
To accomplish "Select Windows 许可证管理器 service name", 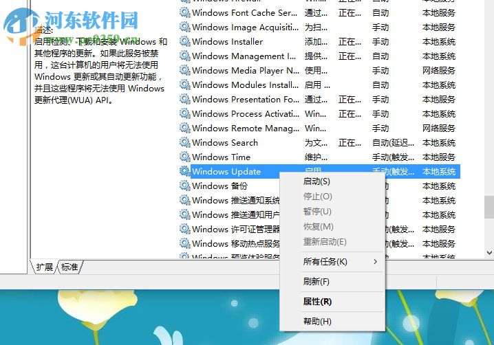I will point(236,230).
